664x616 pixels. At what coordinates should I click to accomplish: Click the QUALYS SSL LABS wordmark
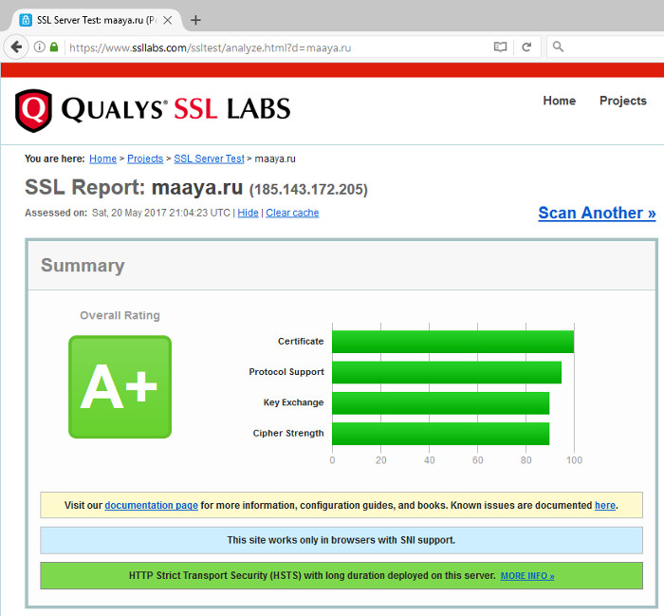point(176,109)
